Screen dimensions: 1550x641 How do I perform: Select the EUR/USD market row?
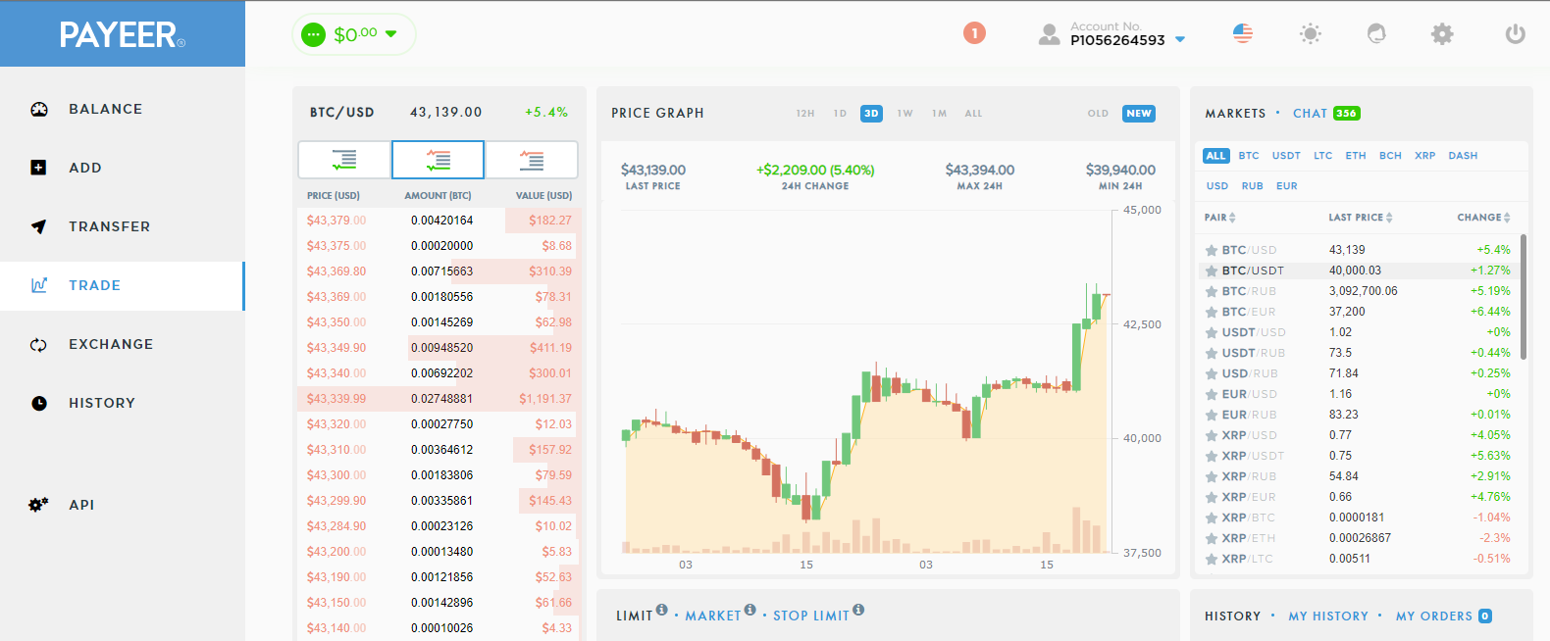[1358, 394]
